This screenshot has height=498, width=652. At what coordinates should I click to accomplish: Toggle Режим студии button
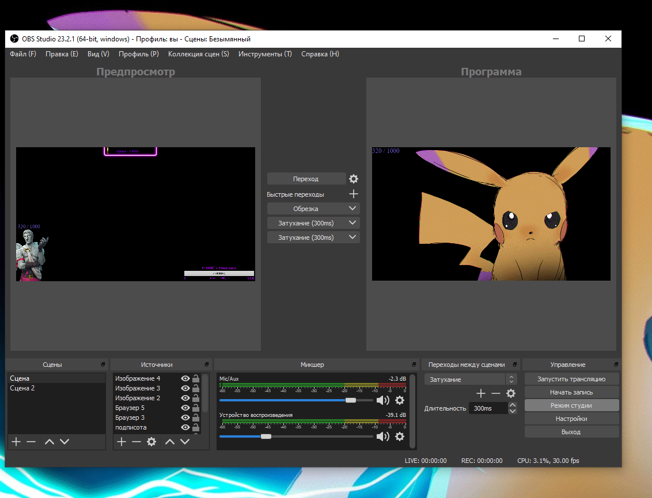(571, 405)
